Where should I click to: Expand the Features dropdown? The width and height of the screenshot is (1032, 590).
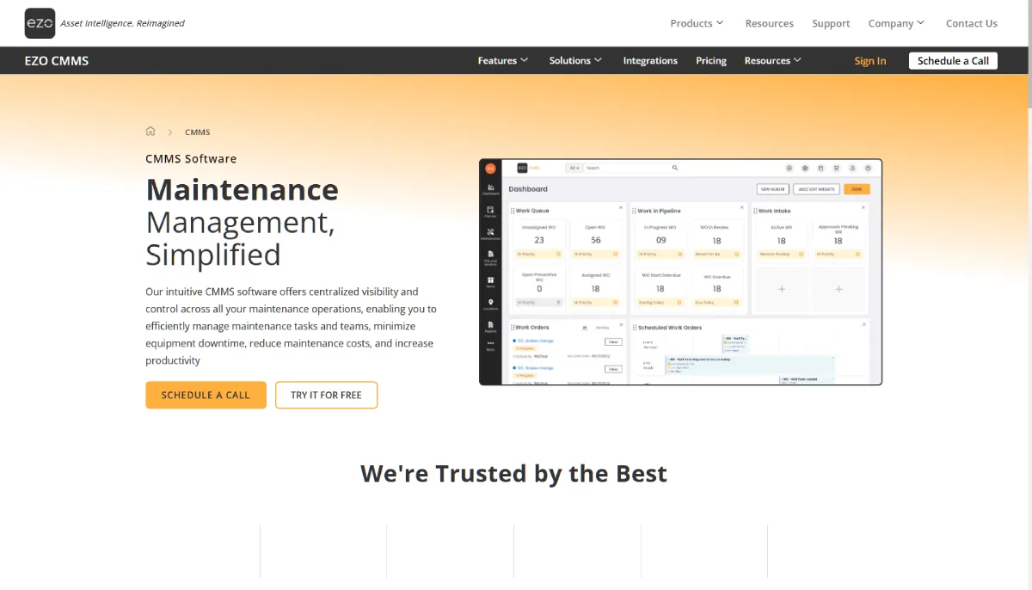[x=503, y=60]
